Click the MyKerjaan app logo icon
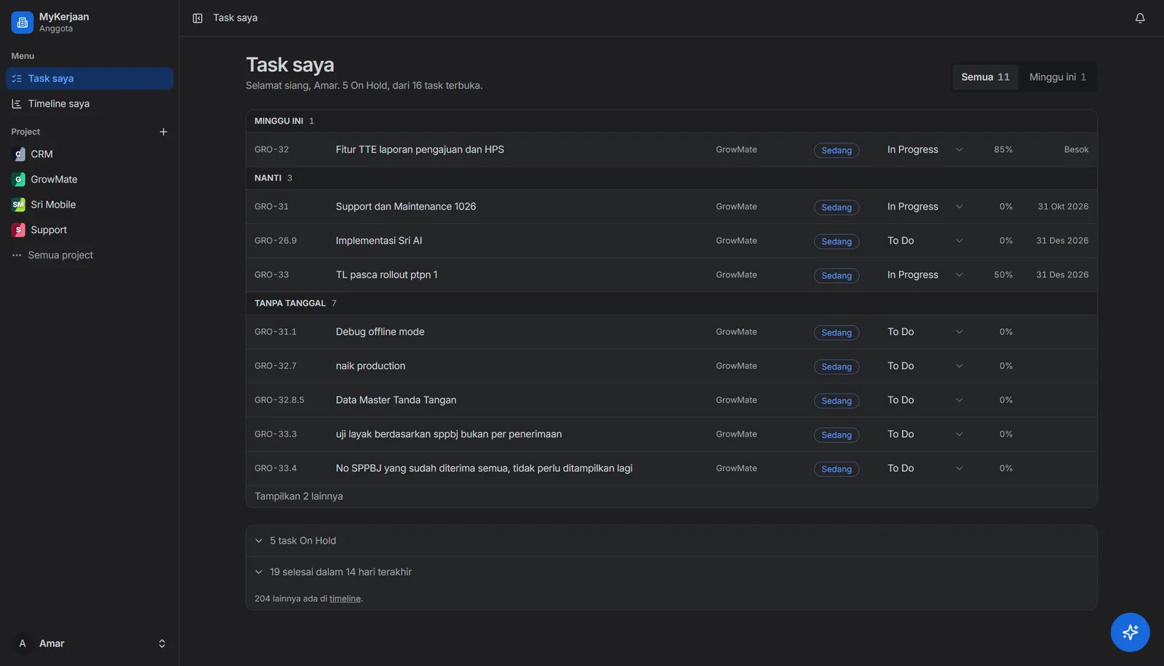The width and height of the screenshot is (1164, 666). 22,22
